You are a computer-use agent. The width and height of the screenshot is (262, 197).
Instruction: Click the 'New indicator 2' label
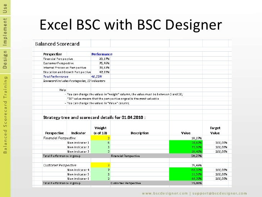pos(78,147)
